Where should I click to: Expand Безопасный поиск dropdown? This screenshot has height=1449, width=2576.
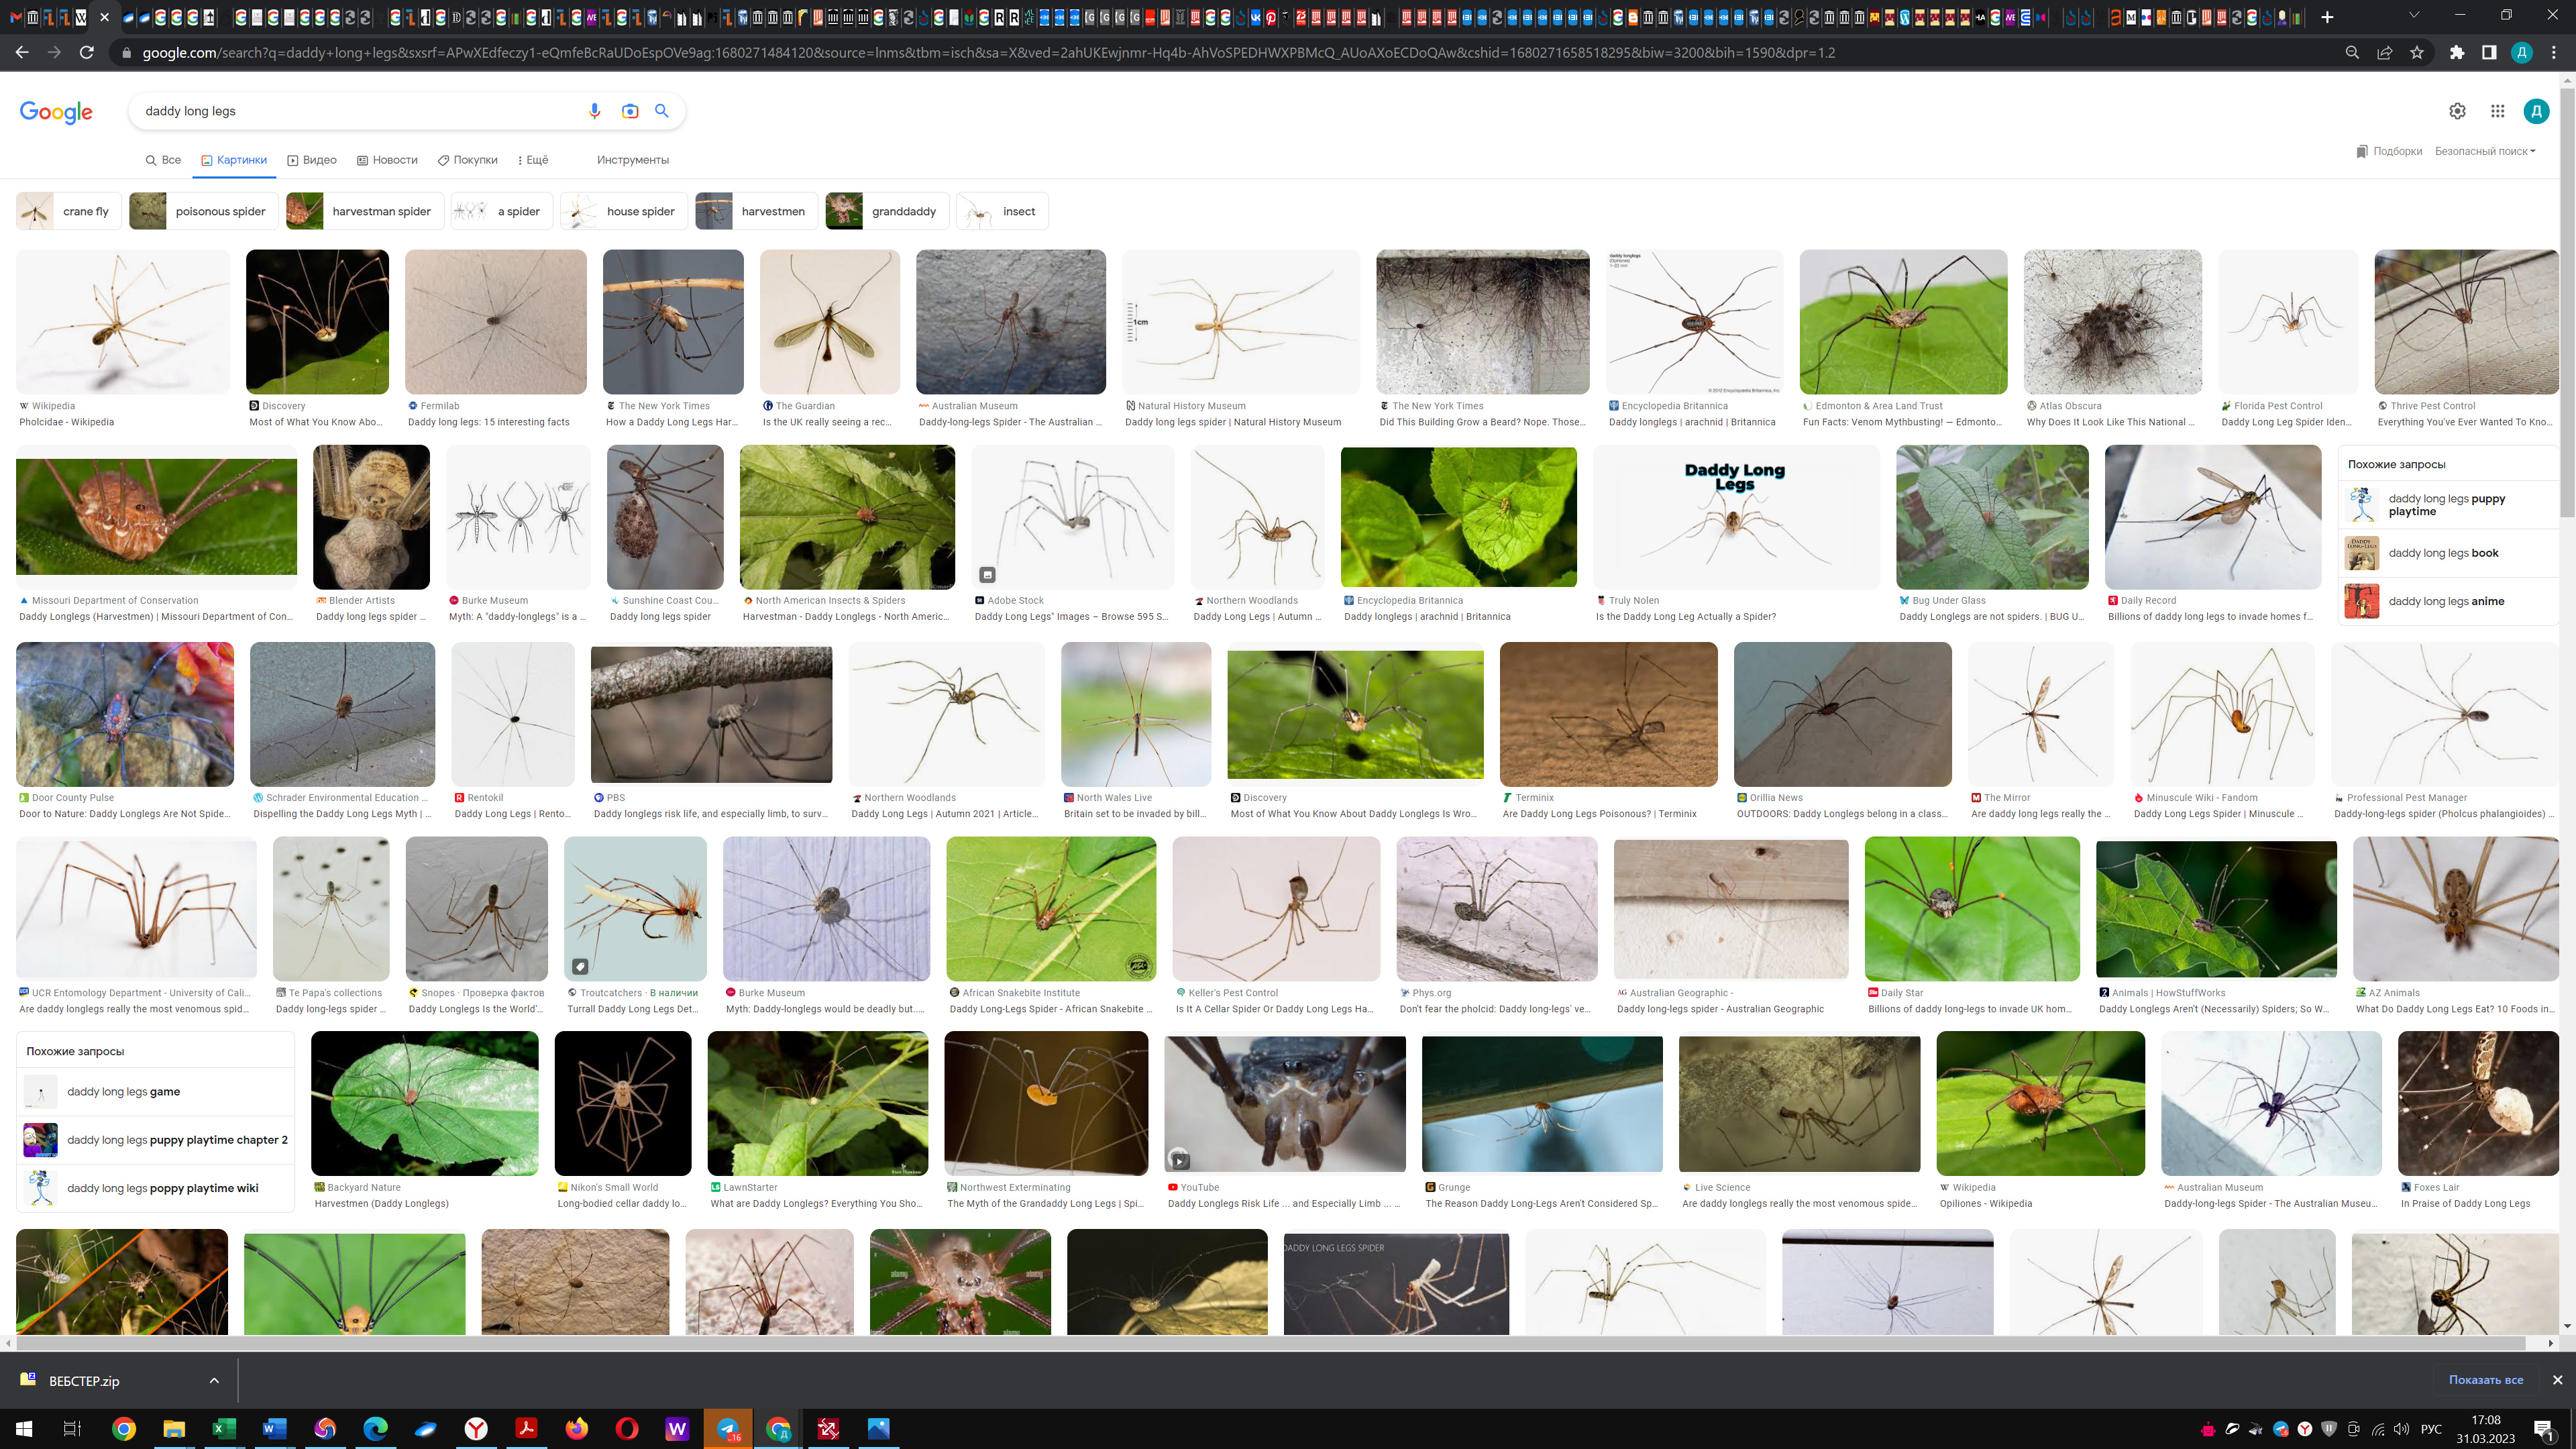[2485, 151]
